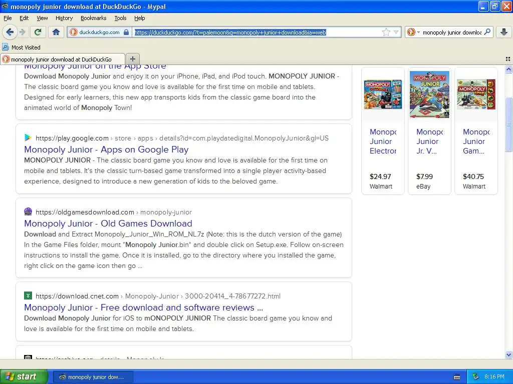Click the search magnifier icon in search box
This screenshot has height=384, width=513.
point(487,32)
